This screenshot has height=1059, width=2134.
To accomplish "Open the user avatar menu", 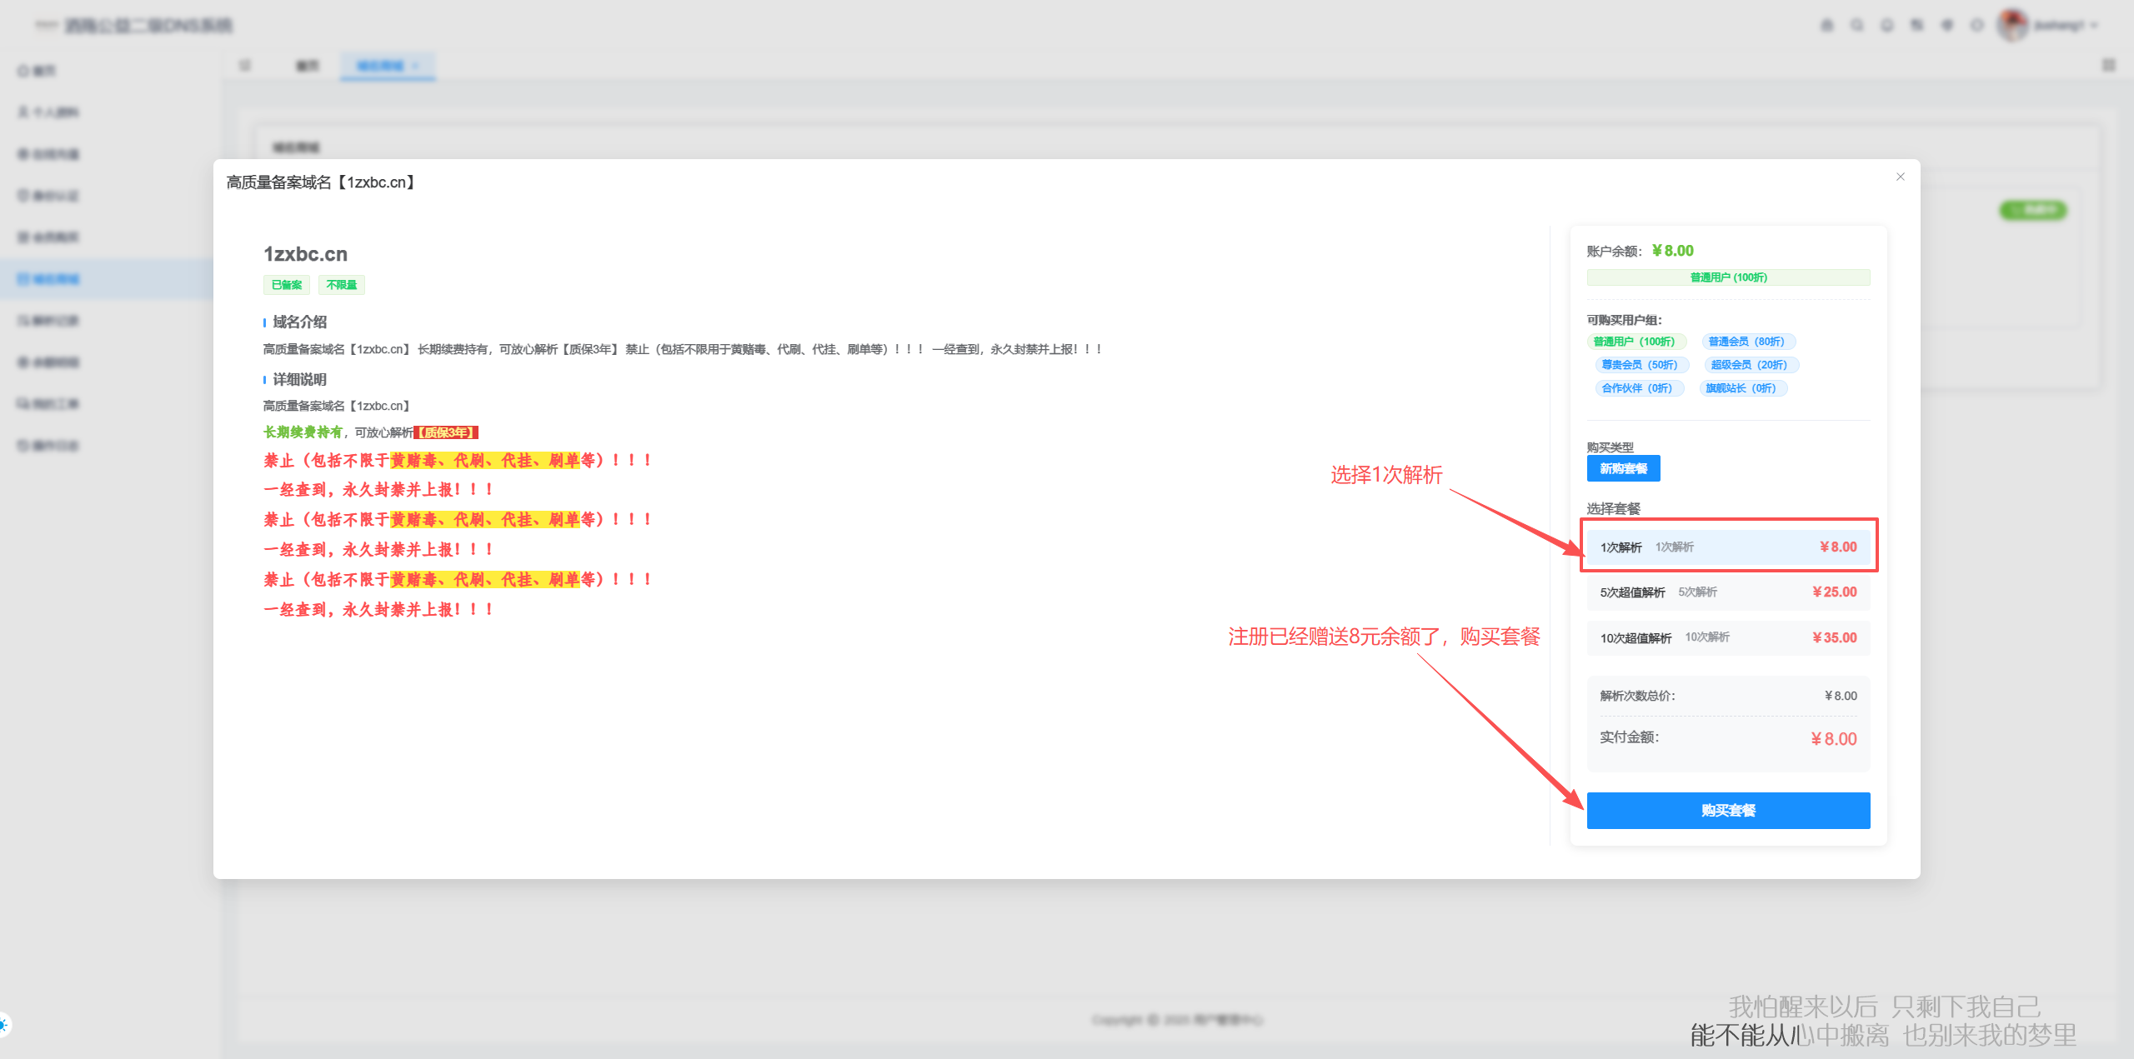I will click(2014, 25).
